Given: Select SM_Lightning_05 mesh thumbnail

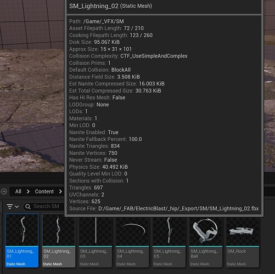Looking at the screenshot, I should click(x=169, y=231).
